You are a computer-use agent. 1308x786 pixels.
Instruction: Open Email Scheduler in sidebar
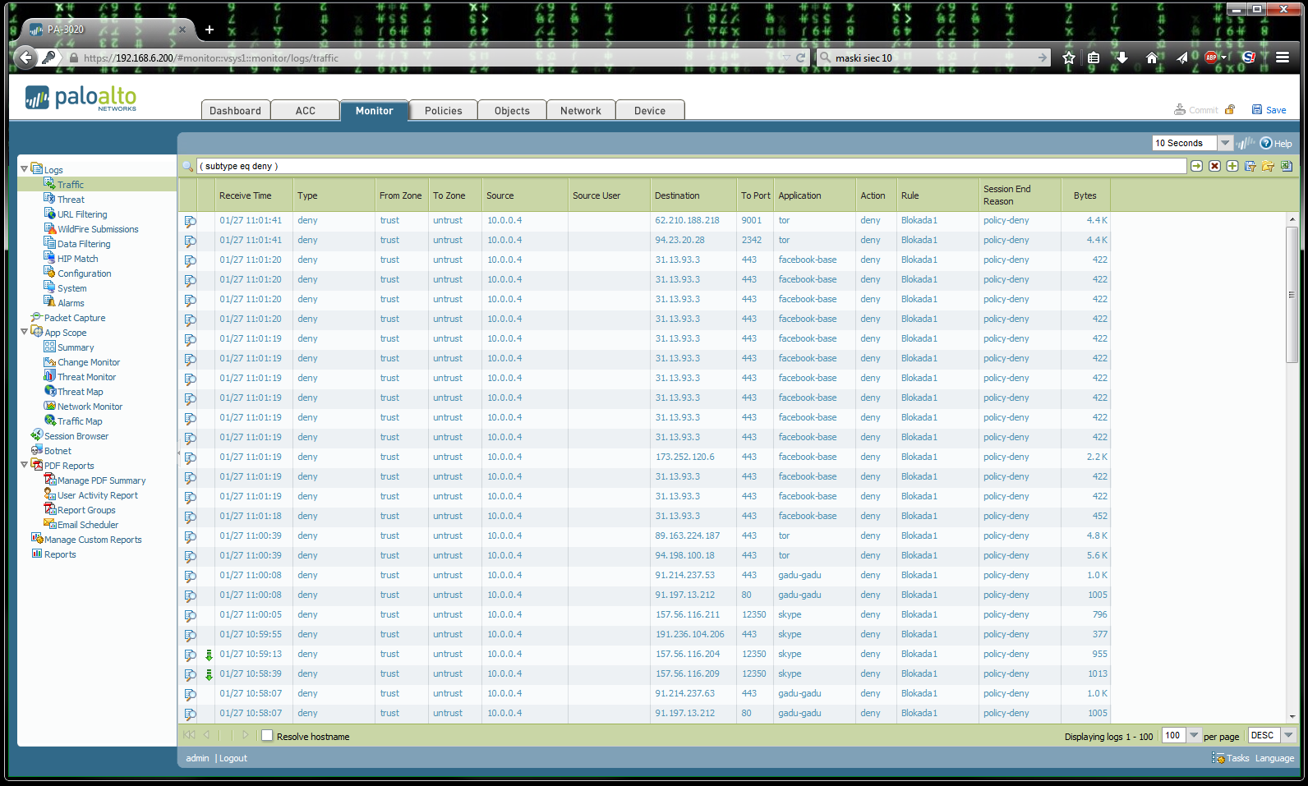(x=88, y=525)
